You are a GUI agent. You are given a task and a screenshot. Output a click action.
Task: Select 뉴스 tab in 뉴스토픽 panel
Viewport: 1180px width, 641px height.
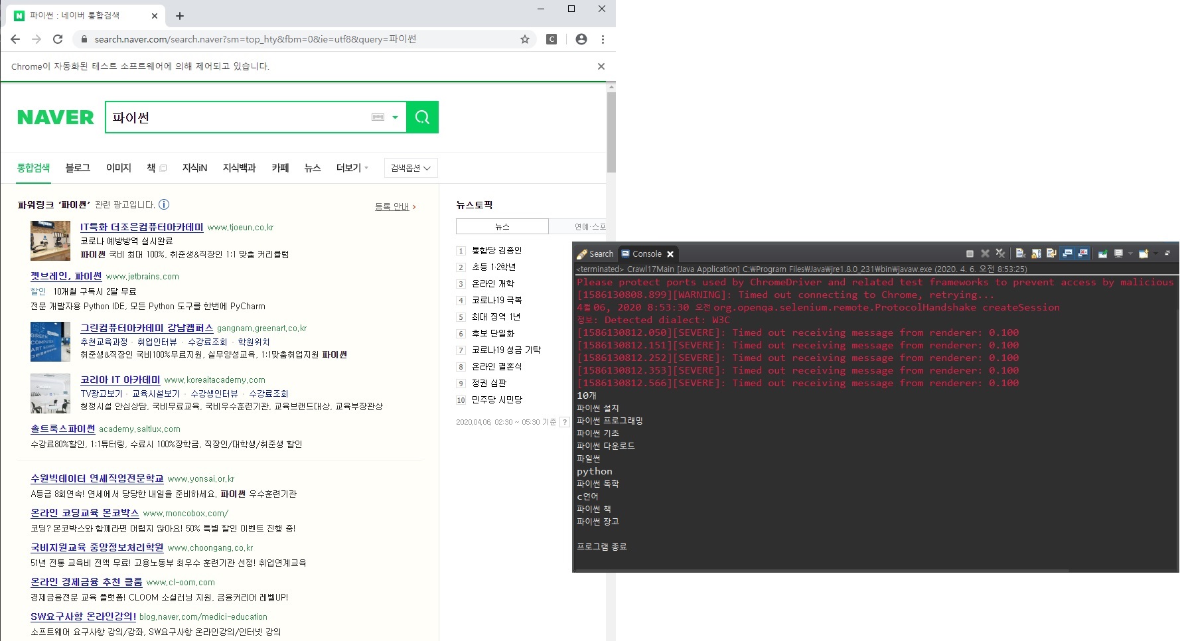tap(502, 226)
